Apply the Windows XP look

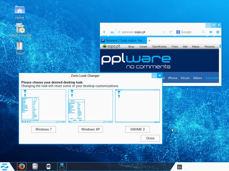(x=90, y=129)
